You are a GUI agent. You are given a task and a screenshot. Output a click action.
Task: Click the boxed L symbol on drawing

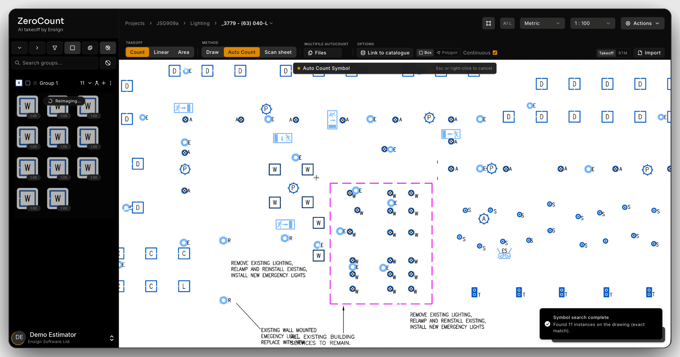pyautogui.click(x=184, y=286)
